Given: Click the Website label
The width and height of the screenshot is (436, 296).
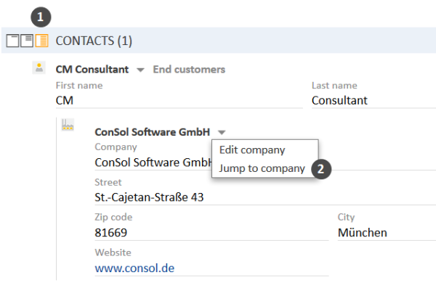Looking at the screenshot, I should point(113,252).
